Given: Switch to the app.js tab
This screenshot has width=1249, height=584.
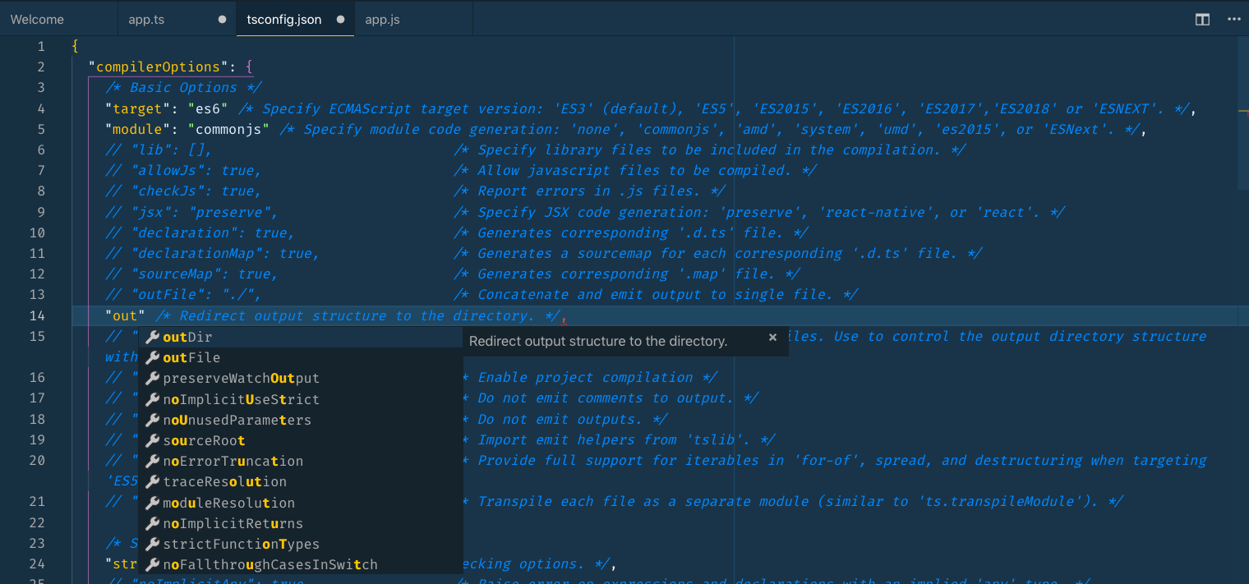Looking at the screenshot, I should pyautogui.click(x=383, y=18).
